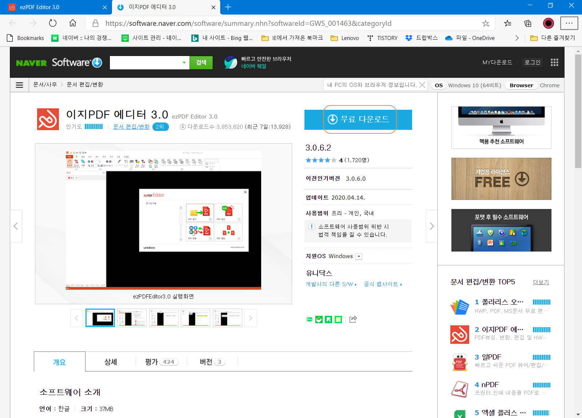Click the 로그인 button

pyautogui.click(x=532, y=63)
